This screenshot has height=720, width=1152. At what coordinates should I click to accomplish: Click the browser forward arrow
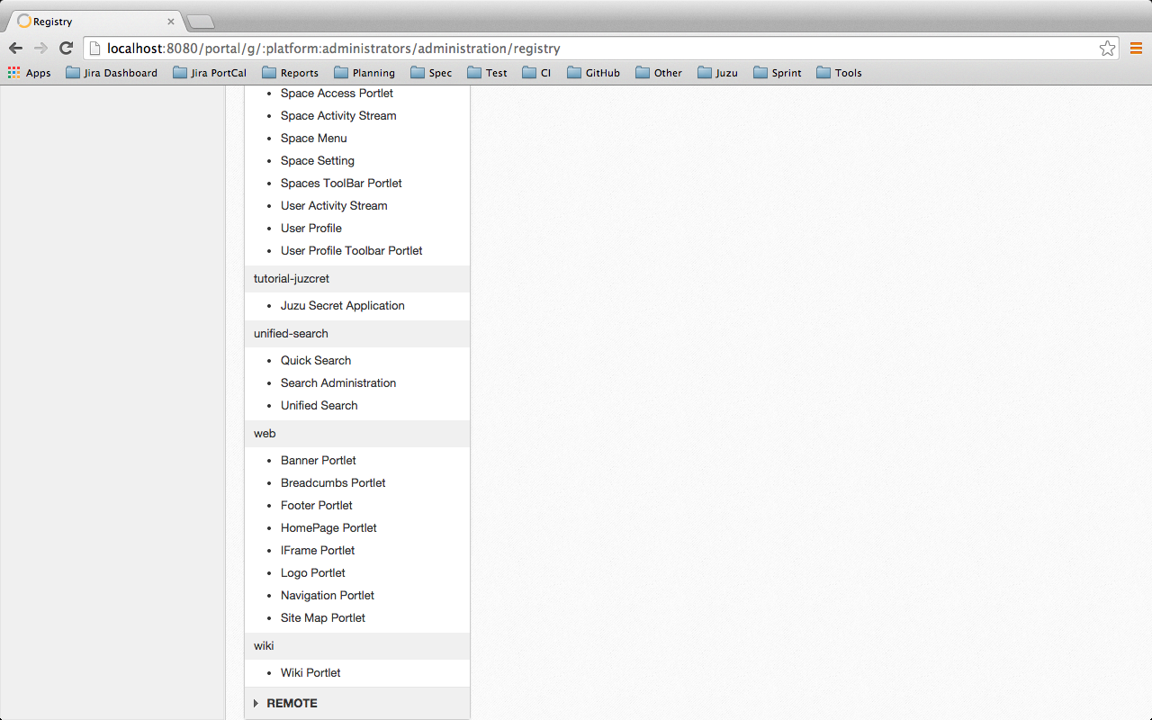pyautogui.click(x=40, y=49)
